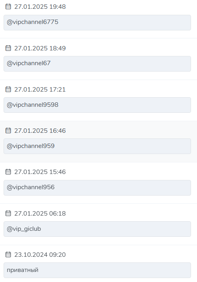Click calendar icon beside 27.01.2025 17:21
Image resolution: width=197 pixels, height=282 pixels.
[x=8, y=89]
